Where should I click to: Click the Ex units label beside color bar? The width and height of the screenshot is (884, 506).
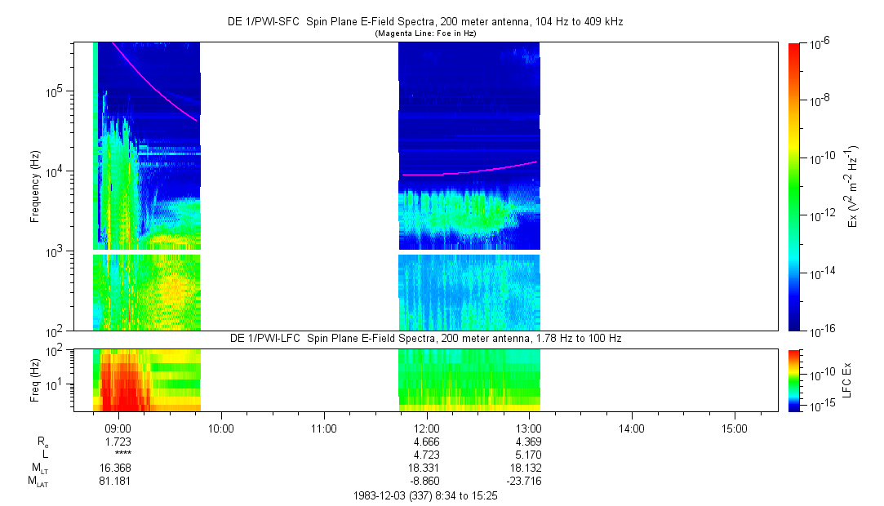(851, 187)
